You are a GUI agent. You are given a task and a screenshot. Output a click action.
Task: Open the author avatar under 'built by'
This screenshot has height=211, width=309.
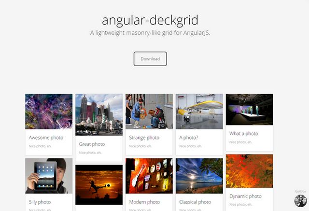pyautogui.click(x=300, y=201)
